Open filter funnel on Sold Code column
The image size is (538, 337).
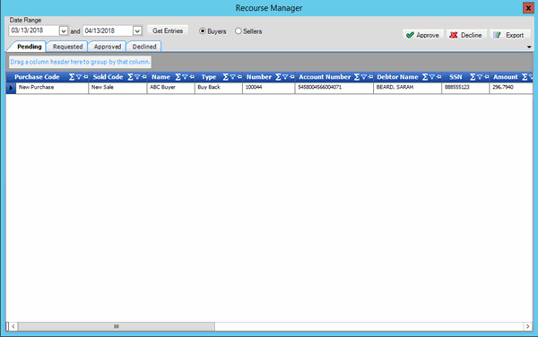click(137, 77)
